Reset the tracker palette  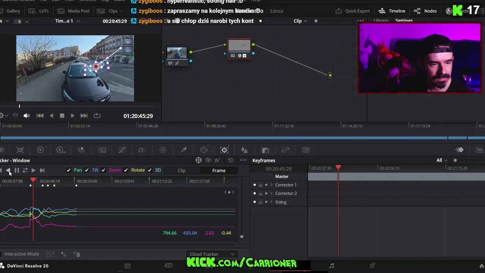click(231, 160)
